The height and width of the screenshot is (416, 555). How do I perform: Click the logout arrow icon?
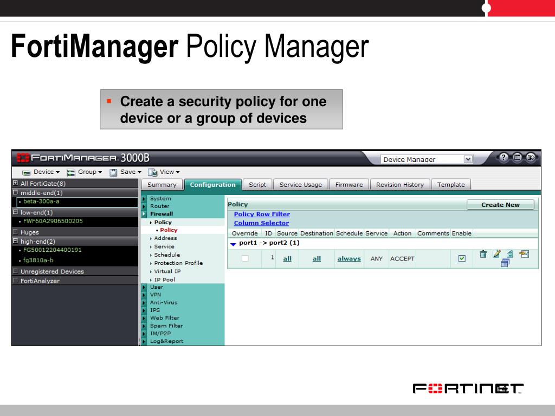(531, 158)
